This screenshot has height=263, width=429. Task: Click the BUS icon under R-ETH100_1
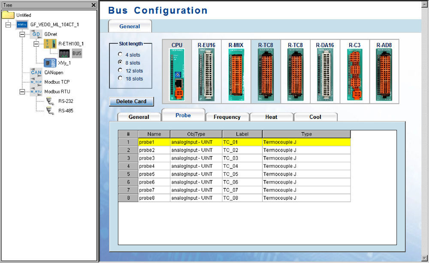(x=64, y=53)
